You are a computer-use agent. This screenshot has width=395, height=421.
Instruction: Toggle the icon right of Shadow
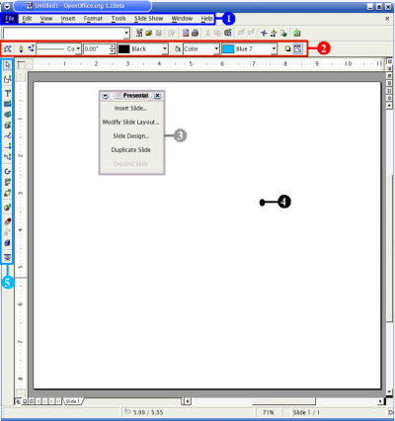click(x=297, y=49)
